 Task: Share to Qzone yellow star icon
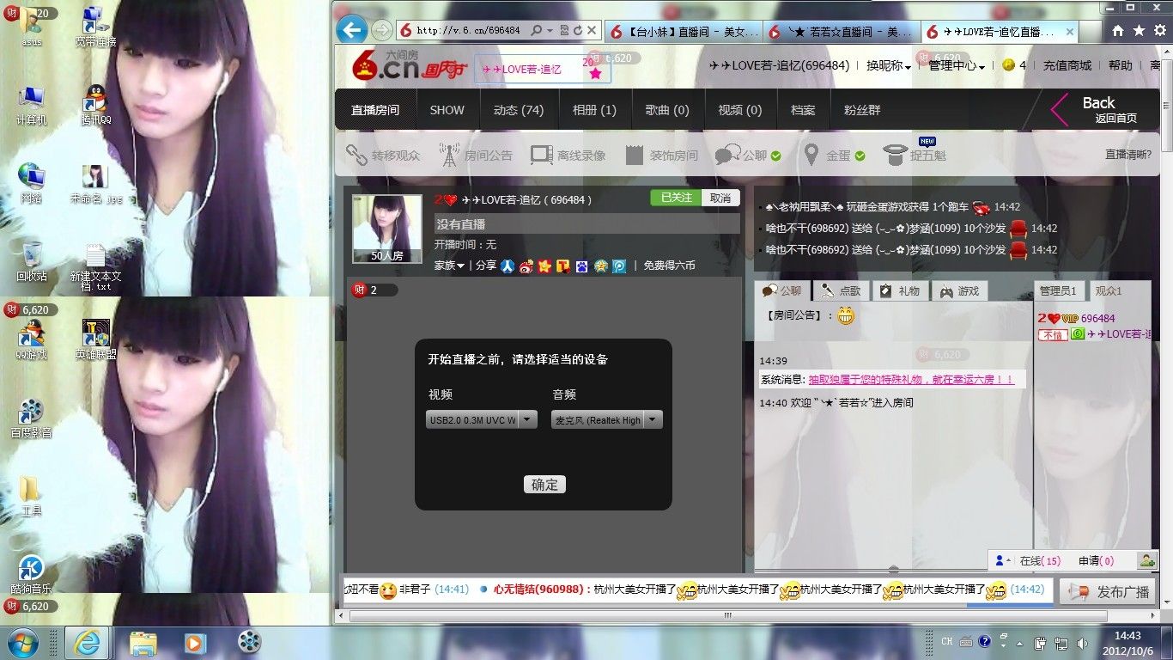[x=544, y=266]
